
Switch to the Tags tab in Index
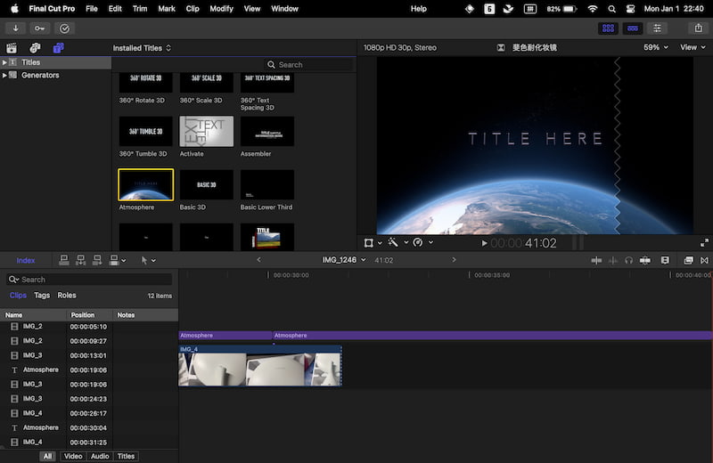(42, 296)
